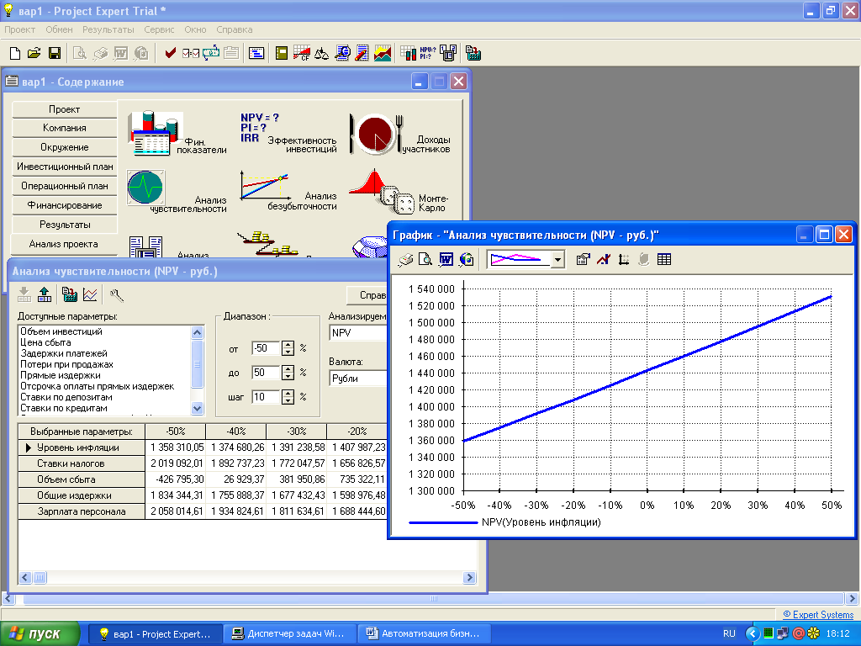This screenshot has height=646, width=861.
Task: Show chart data table grid icon
Action: 664,260
